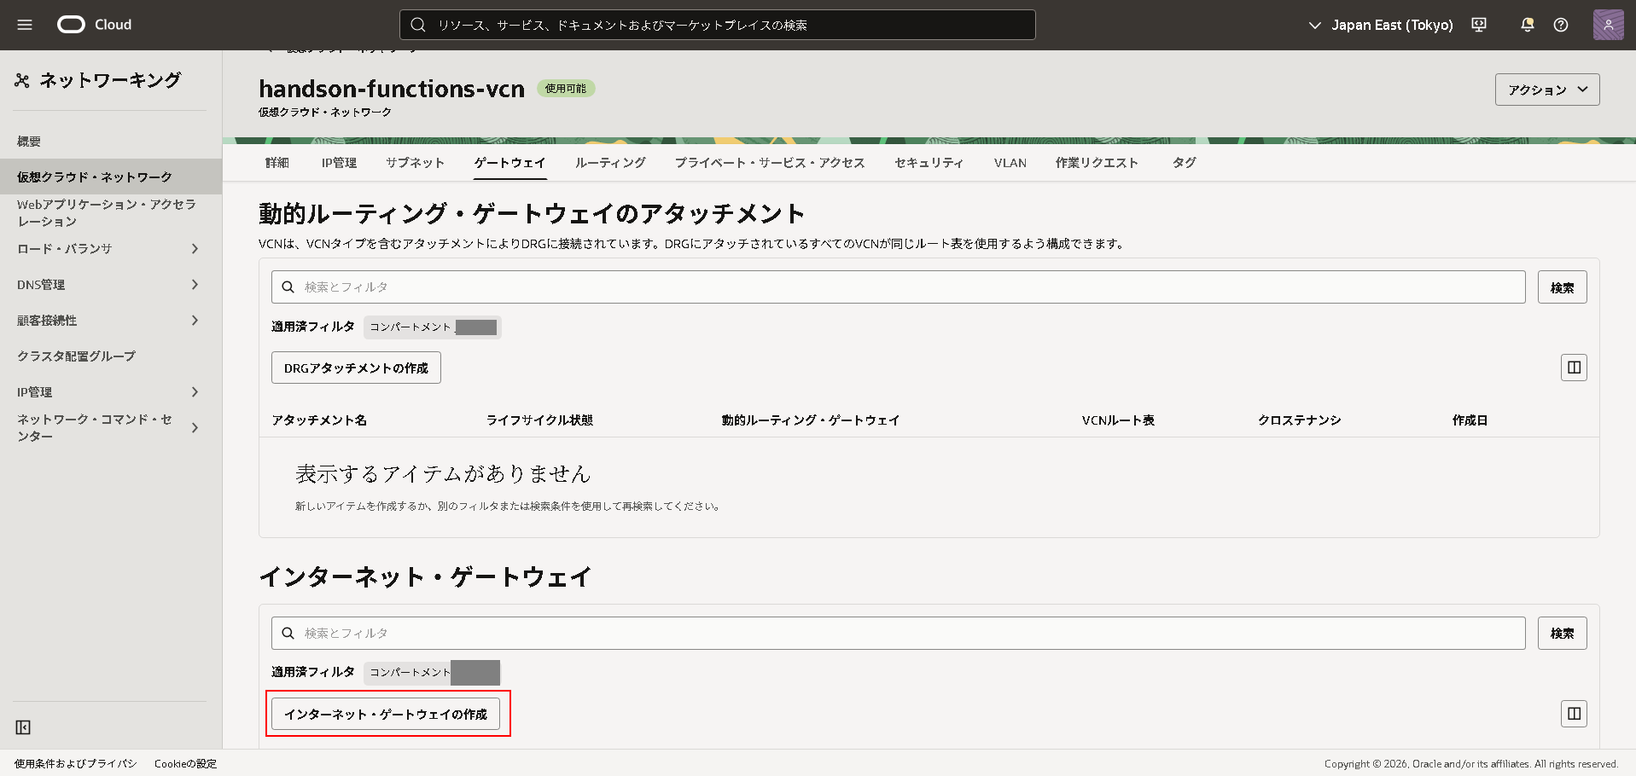
Task: Open the アクション dropdown menu
Action: (1547, 90)
